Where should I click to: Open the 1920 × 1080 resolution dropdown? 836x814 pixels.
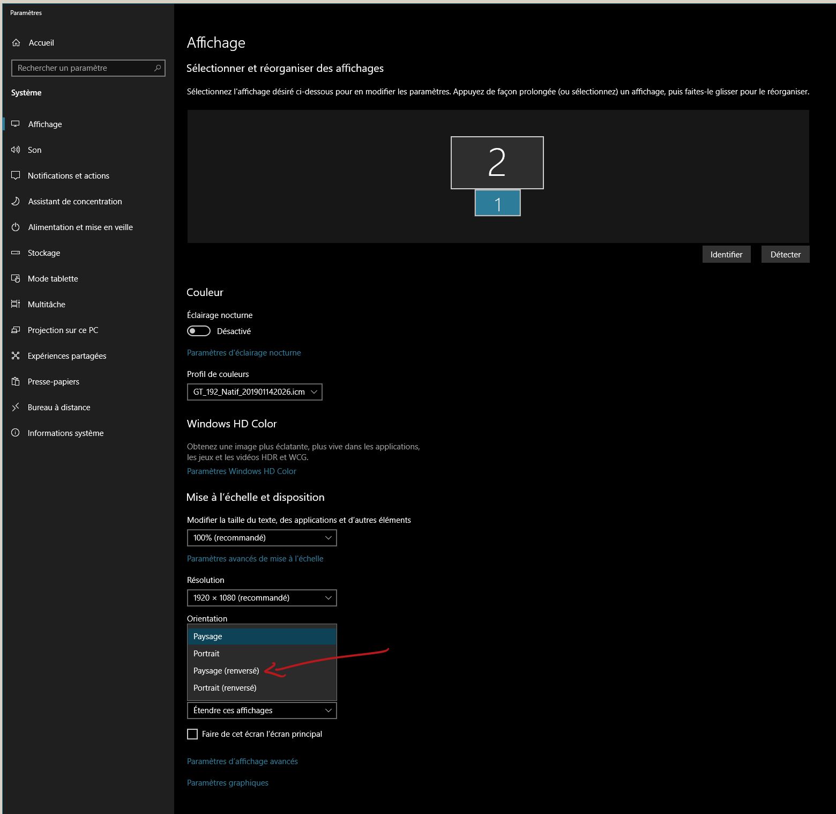(262, 598)
